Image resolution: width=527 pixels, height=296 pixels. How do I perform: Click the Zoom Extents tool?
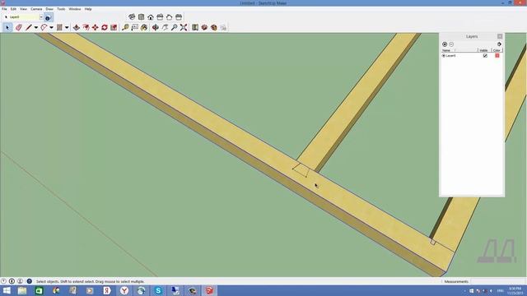tap(184, 27)
